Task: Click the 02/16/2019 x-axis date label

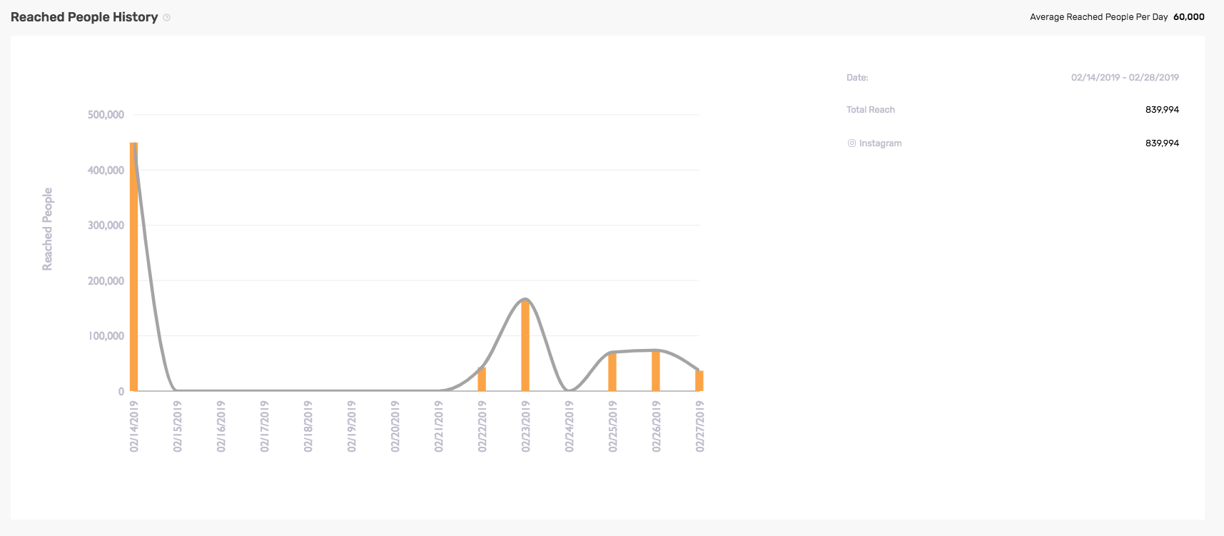Action: [221, 426]
